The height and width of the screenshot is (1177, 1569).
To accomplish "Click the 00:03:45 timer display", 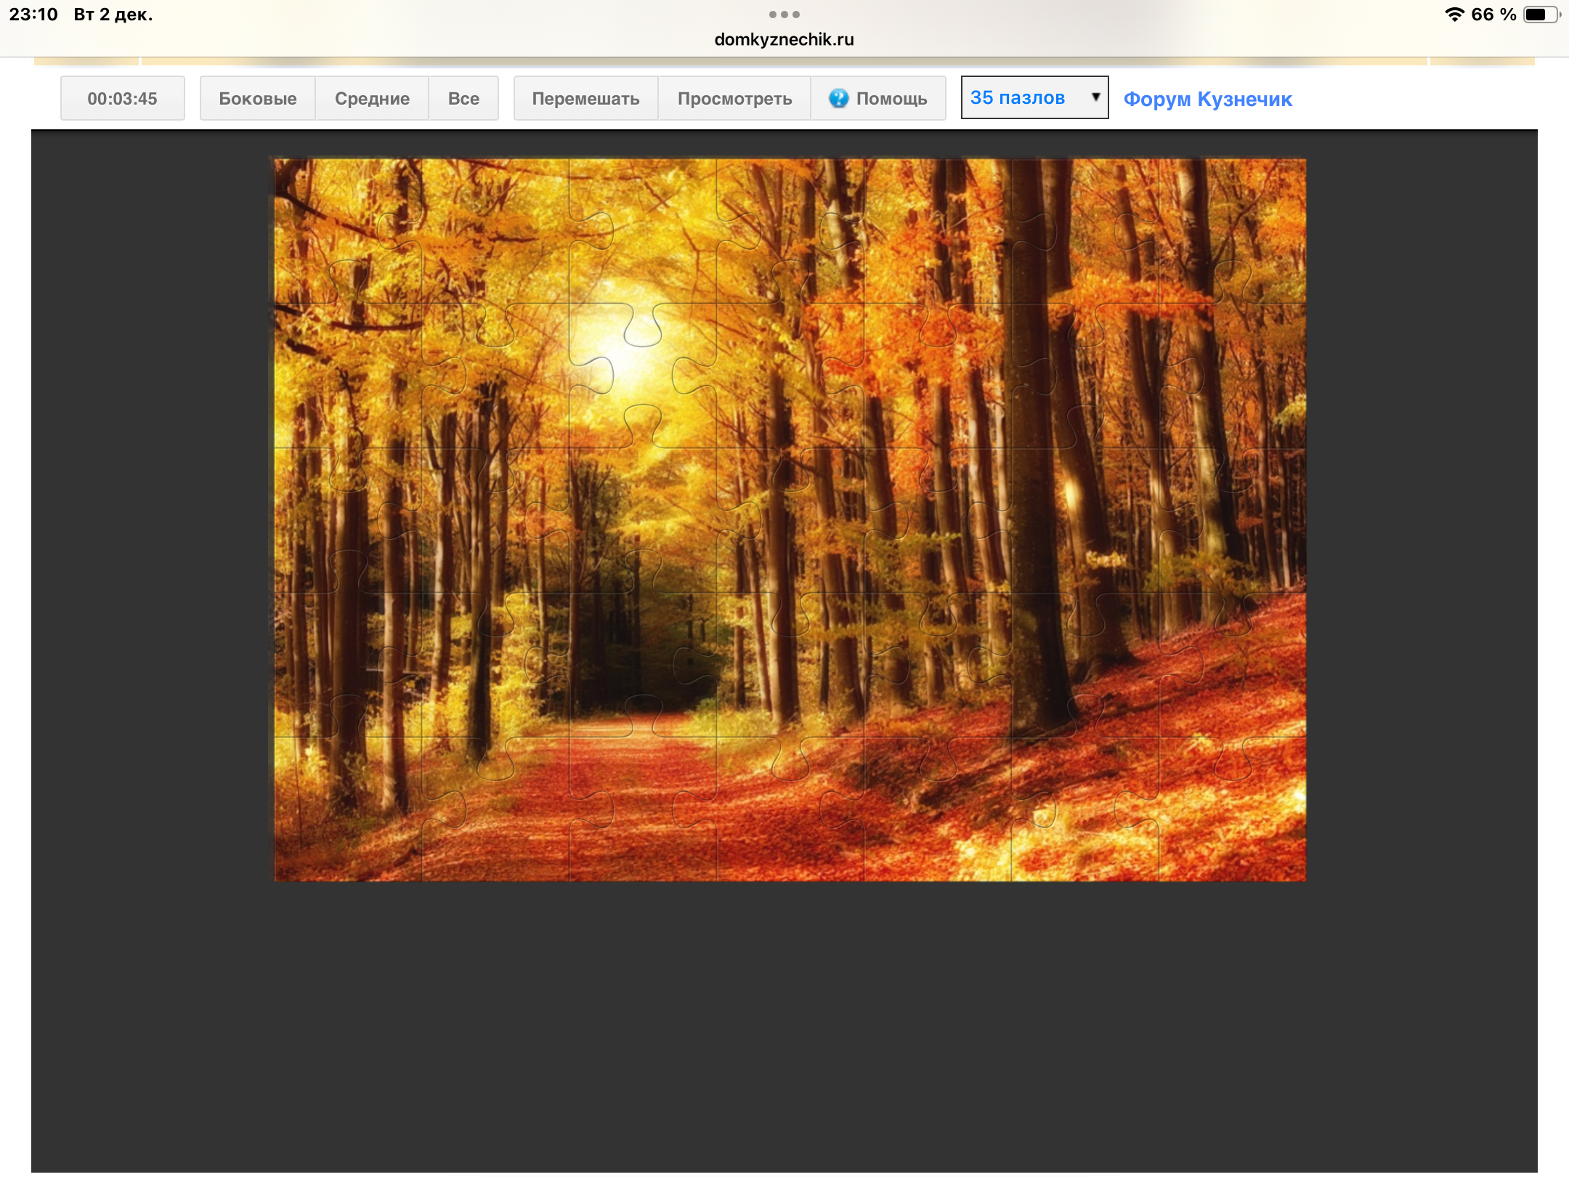I will pyautogui.click(x=122, y=98).
